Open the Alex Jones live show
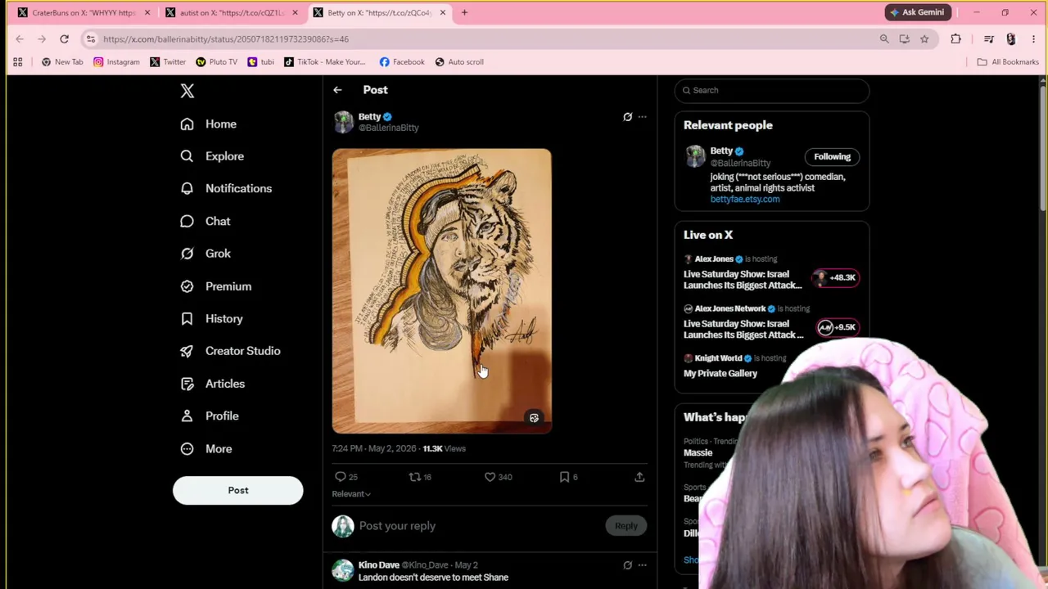 point(770,274)
